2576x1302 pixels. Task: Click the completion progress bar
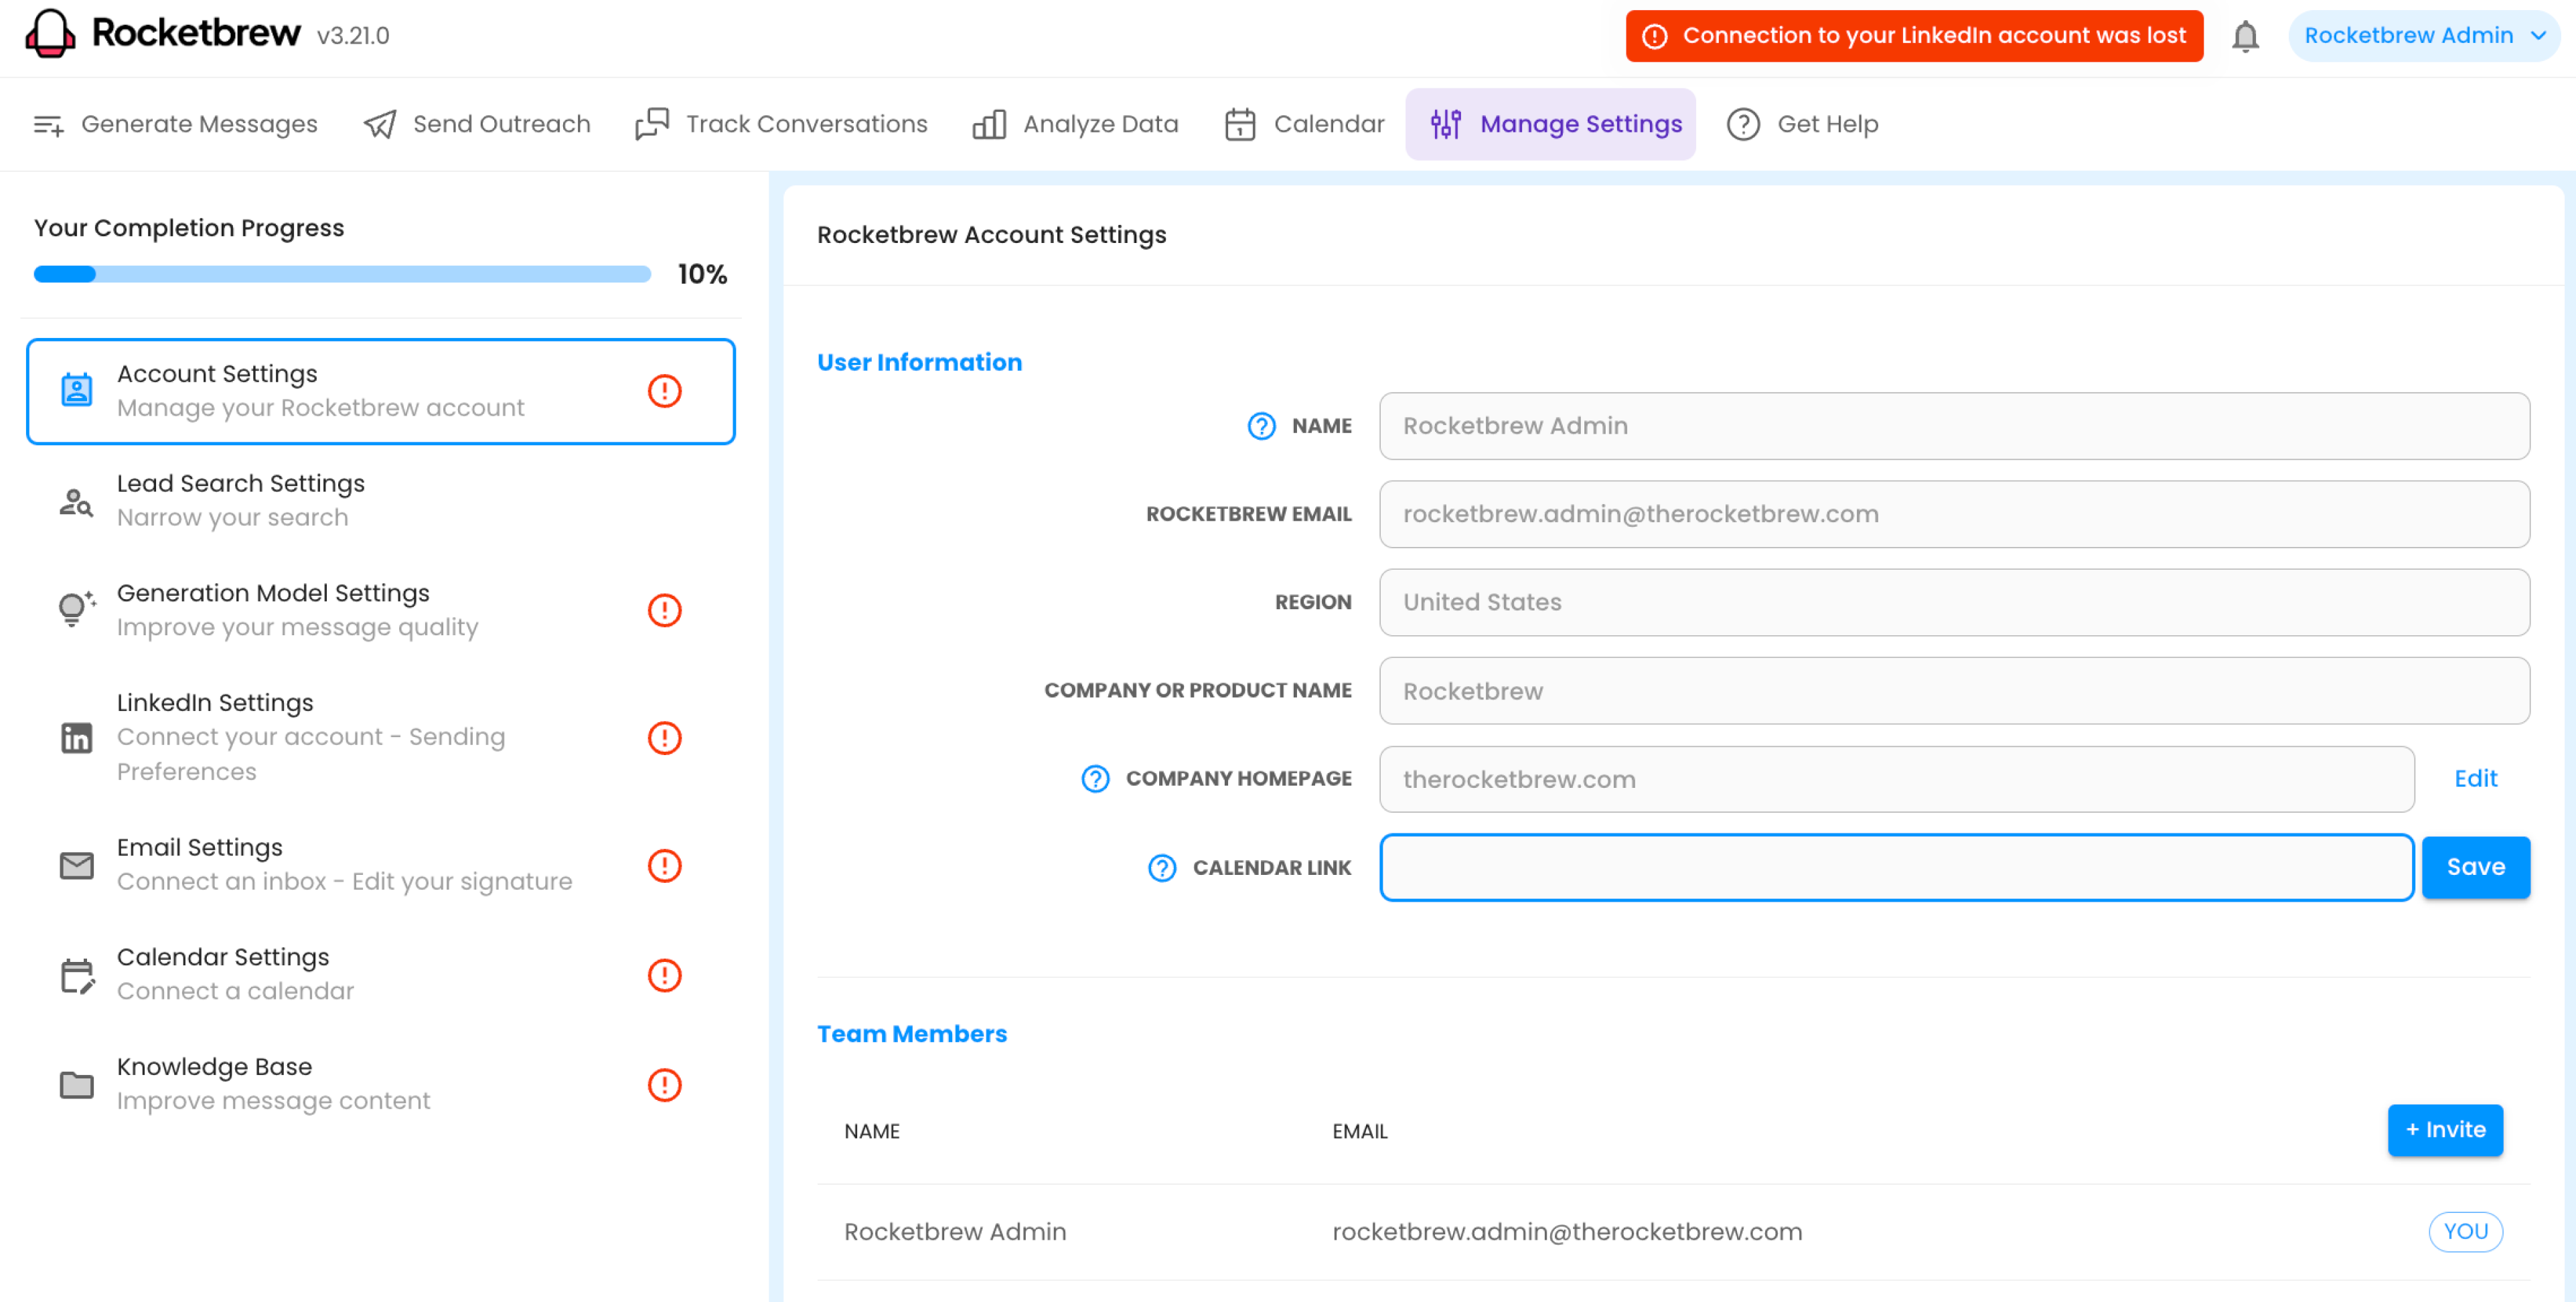(342, 274)
